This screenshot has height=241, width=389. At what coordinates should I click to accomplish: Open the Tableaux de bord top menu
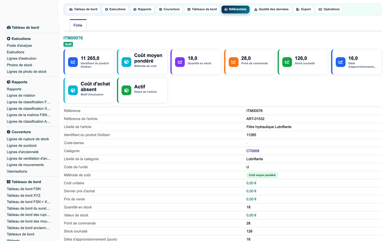tap(202, 9)
